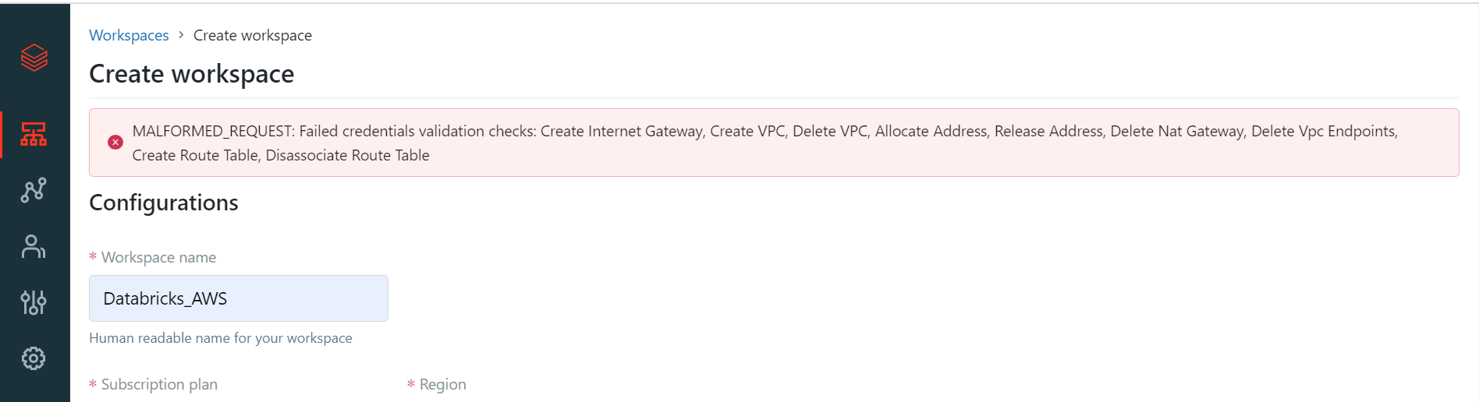
Task: Open the Data catalog graph icon
Action: tap(34, 190)
